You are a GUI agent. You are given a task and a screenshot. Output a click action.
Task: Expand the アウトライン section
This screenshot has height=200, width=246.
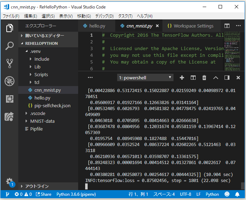[48, 186]
